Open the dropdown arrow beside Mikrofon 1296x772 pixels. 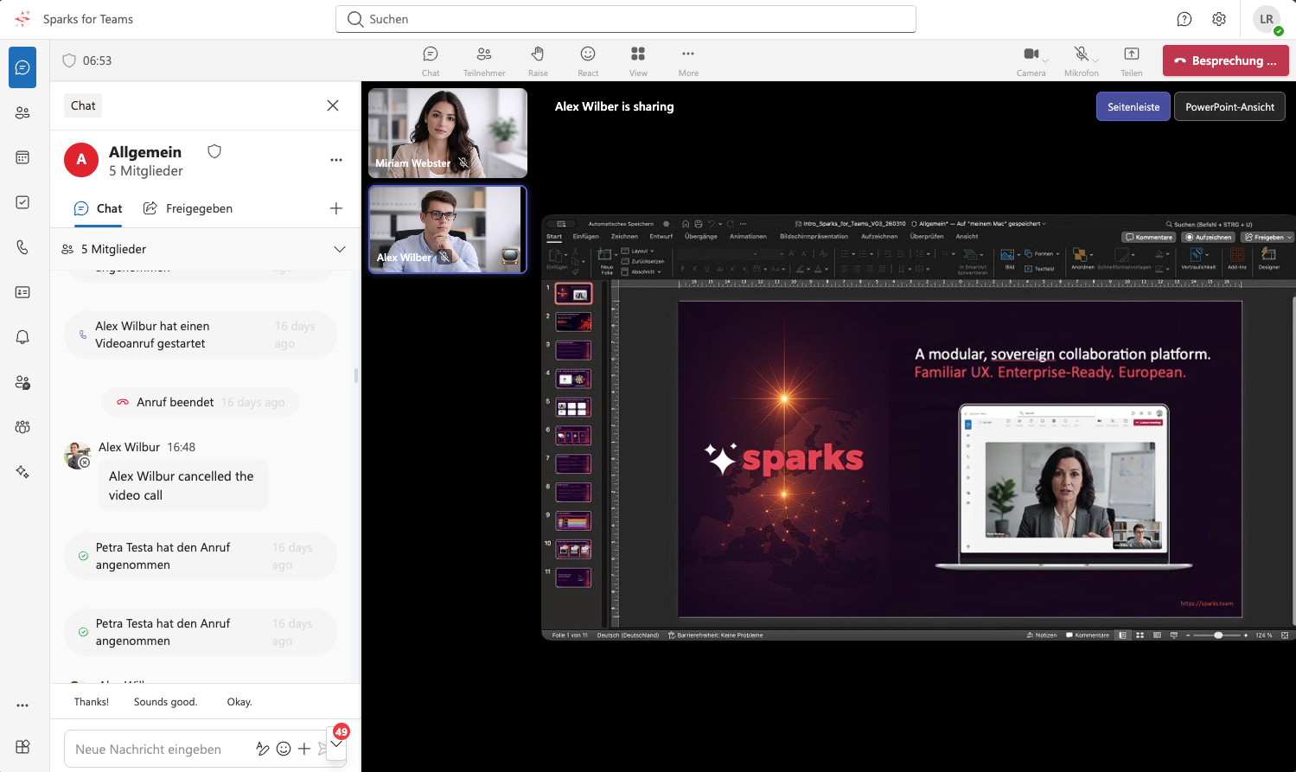tap(1096, 61)
